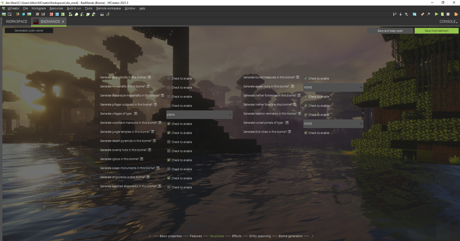Uncheck the Generate woodland mansions checkbox

169,124
